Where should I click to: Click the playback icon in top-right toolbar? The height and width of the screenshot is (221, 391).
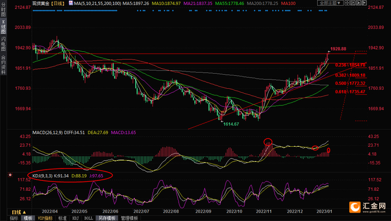(x=359, y=3)
